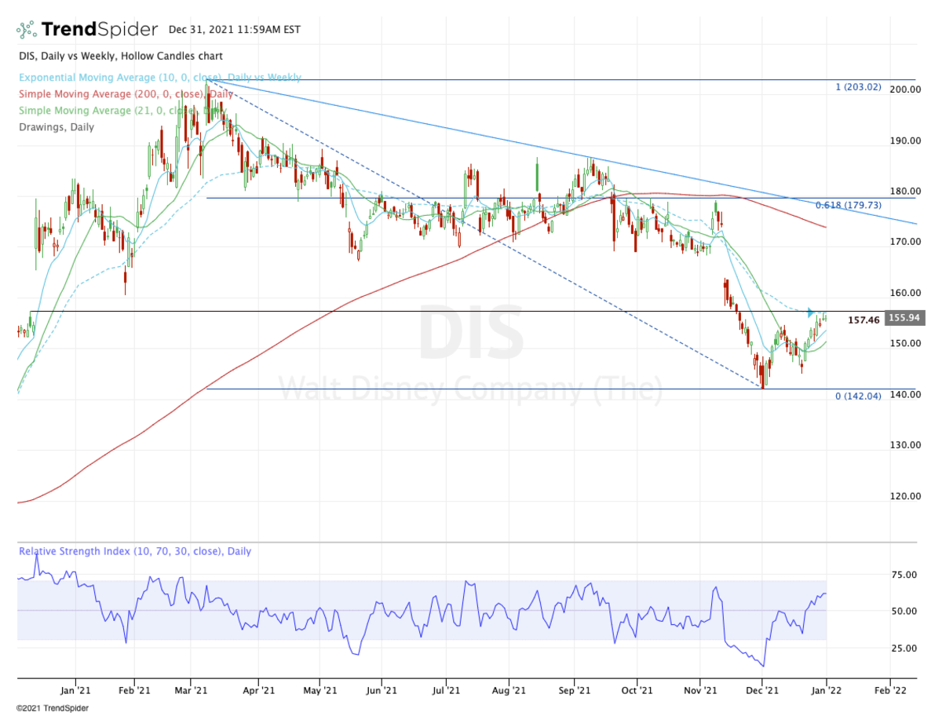The width and height of the screenshot is (942, 716).
Task: Click the '190.00' price axis label
Action: click(x=905, y=141)
